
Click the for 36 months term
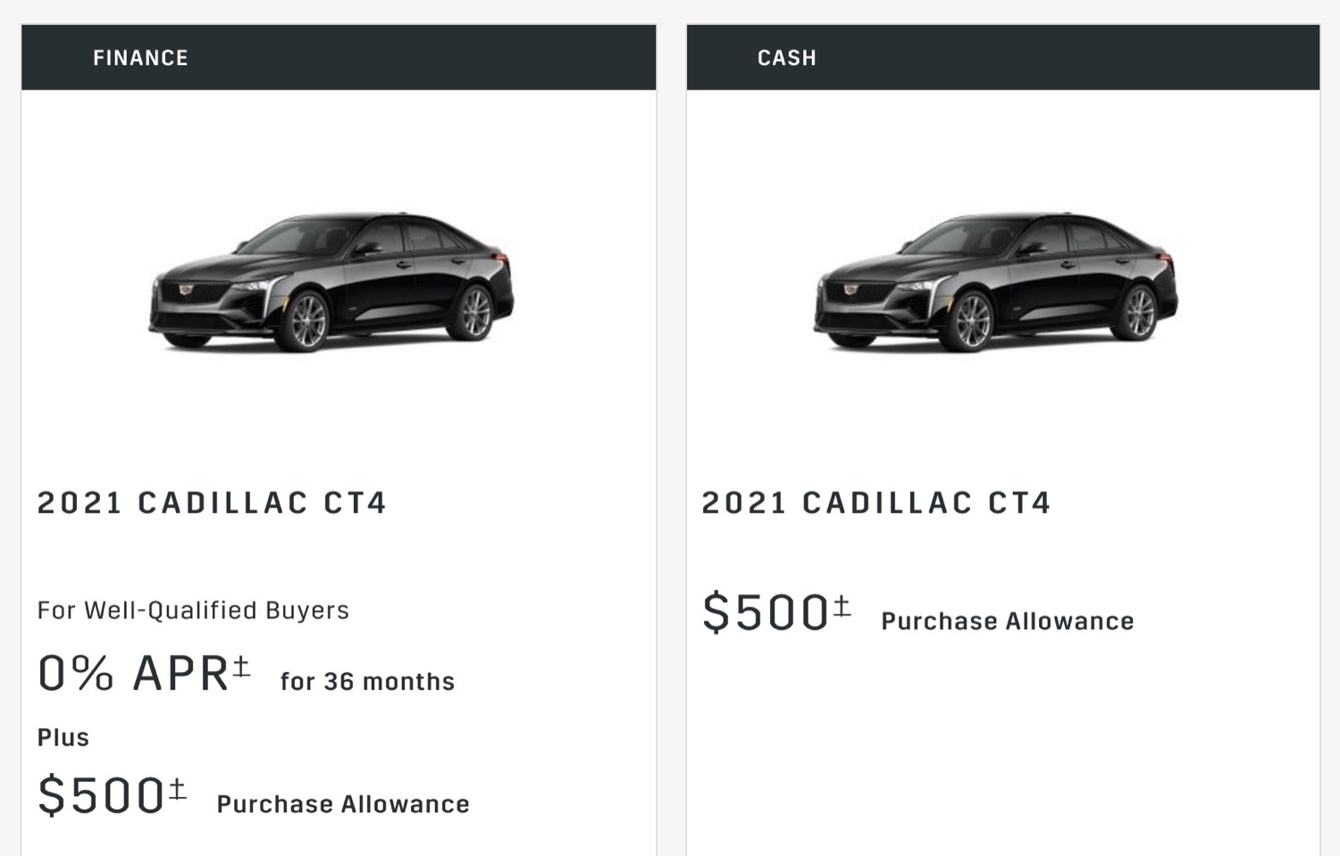367,682
